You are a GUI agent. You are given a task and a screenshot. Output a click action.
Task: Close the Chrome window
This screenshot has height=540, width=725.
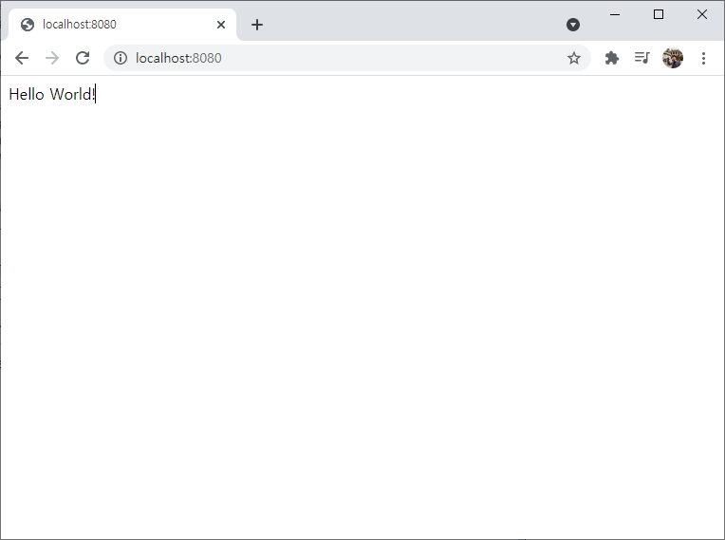(702, 14)
